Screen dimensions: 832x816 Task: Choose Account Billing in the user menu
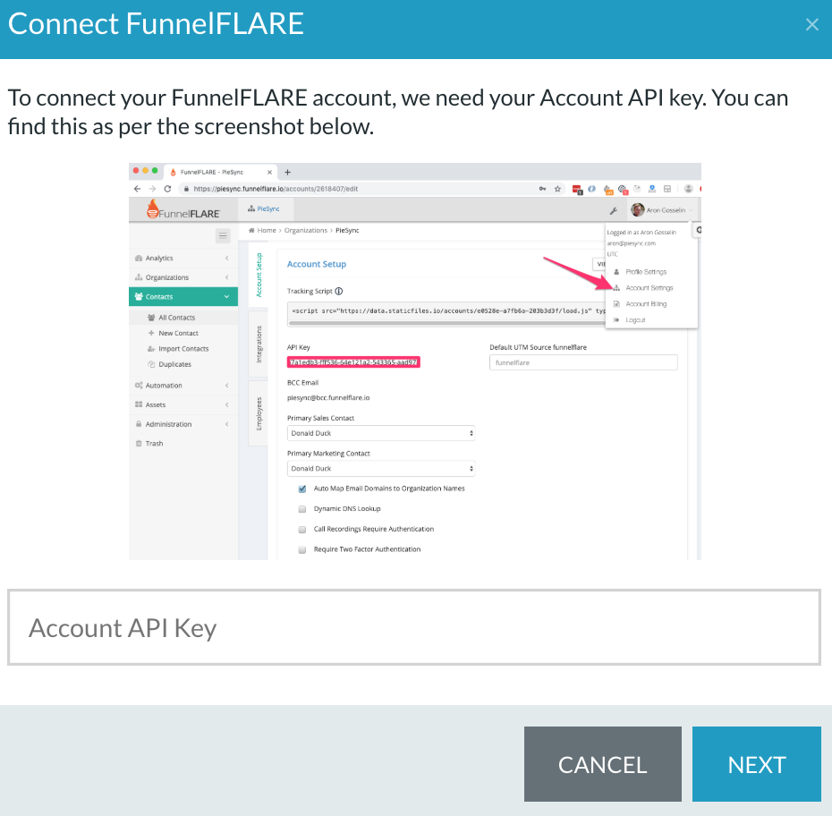[646, 304]
